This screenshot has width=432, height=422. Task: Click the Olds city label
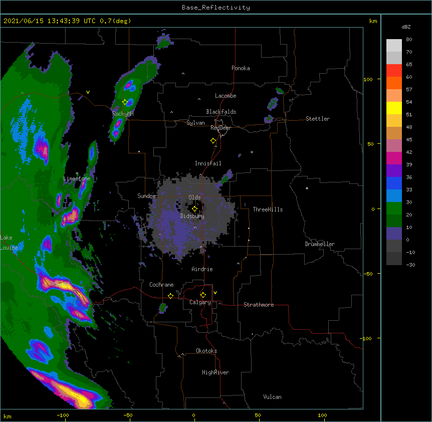click(x=194, y=197)
